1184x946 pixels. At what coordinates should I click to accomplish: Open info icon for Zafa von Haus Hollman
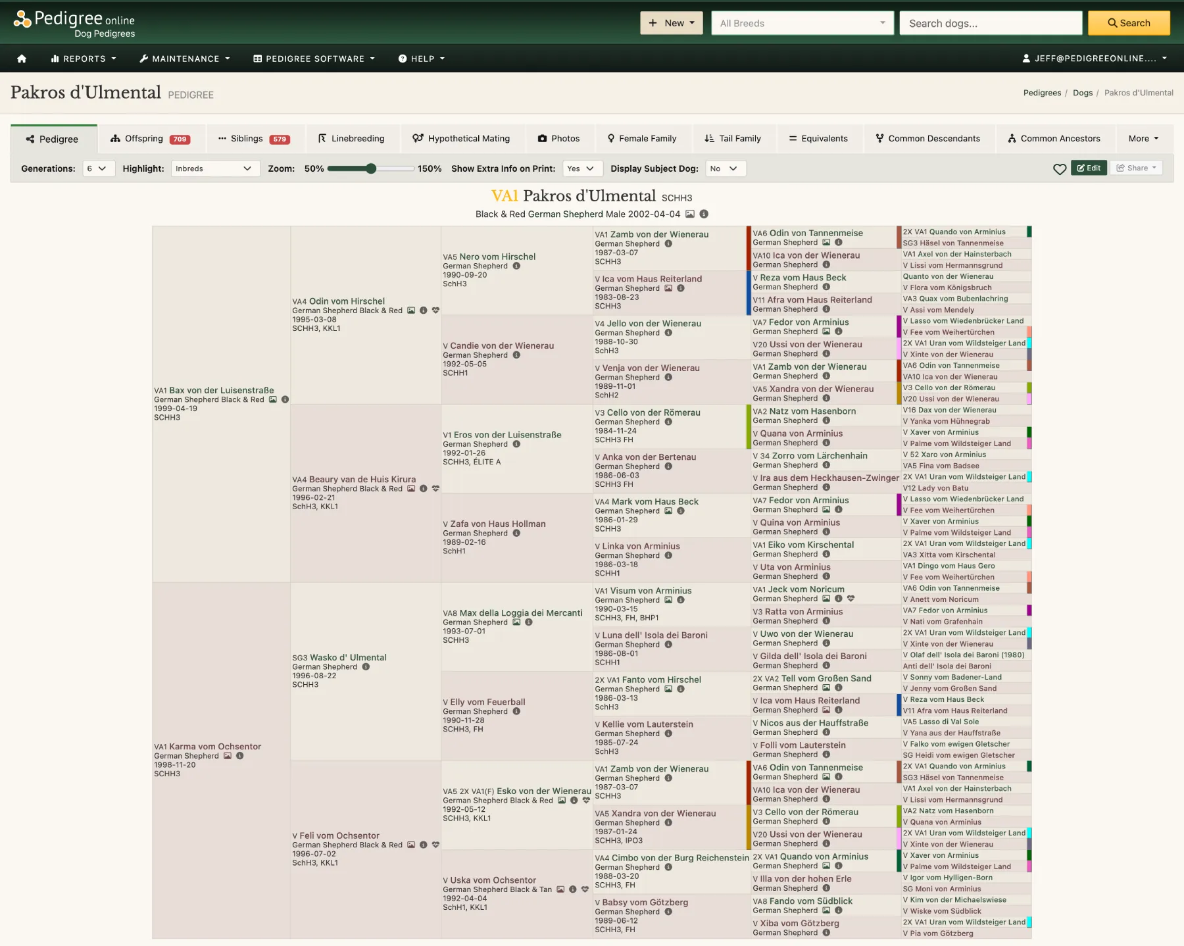tap(516, 533)
